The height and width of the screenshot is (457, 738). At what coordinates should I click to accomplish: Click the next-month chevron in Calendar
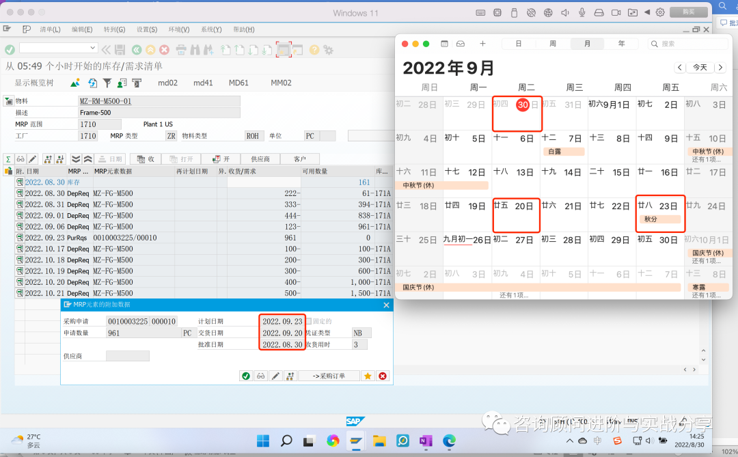click(720, 67)
